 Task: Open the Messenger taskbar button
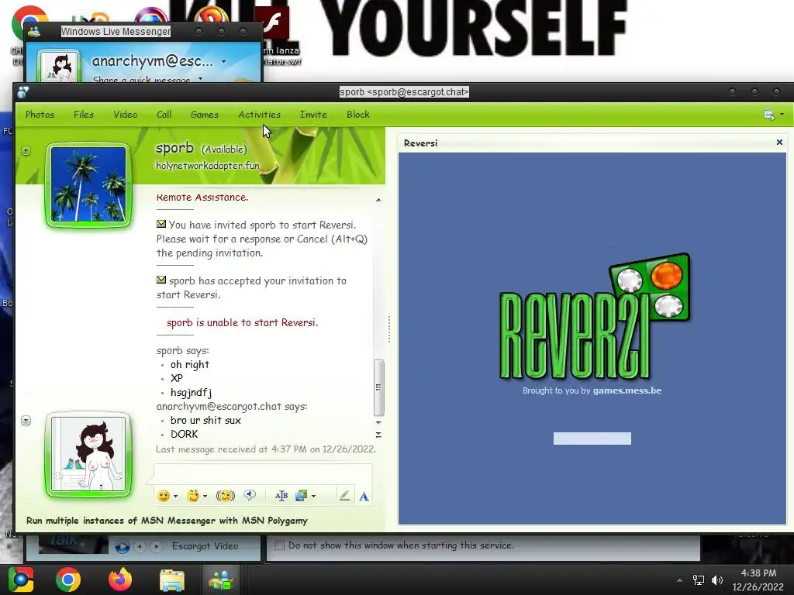point(221,580)
